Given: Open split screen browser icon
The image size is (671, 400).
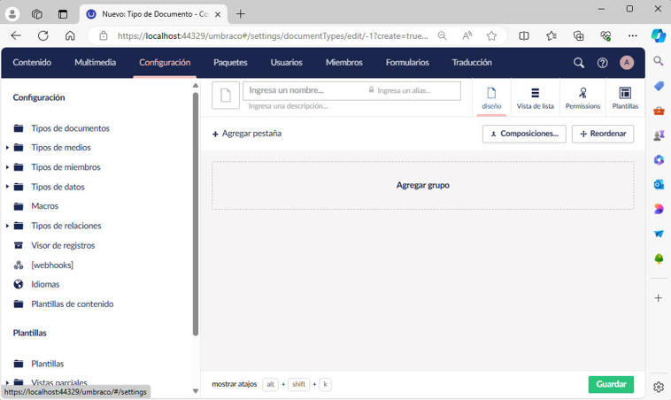Looking at the screenshot, I should 524,36.
